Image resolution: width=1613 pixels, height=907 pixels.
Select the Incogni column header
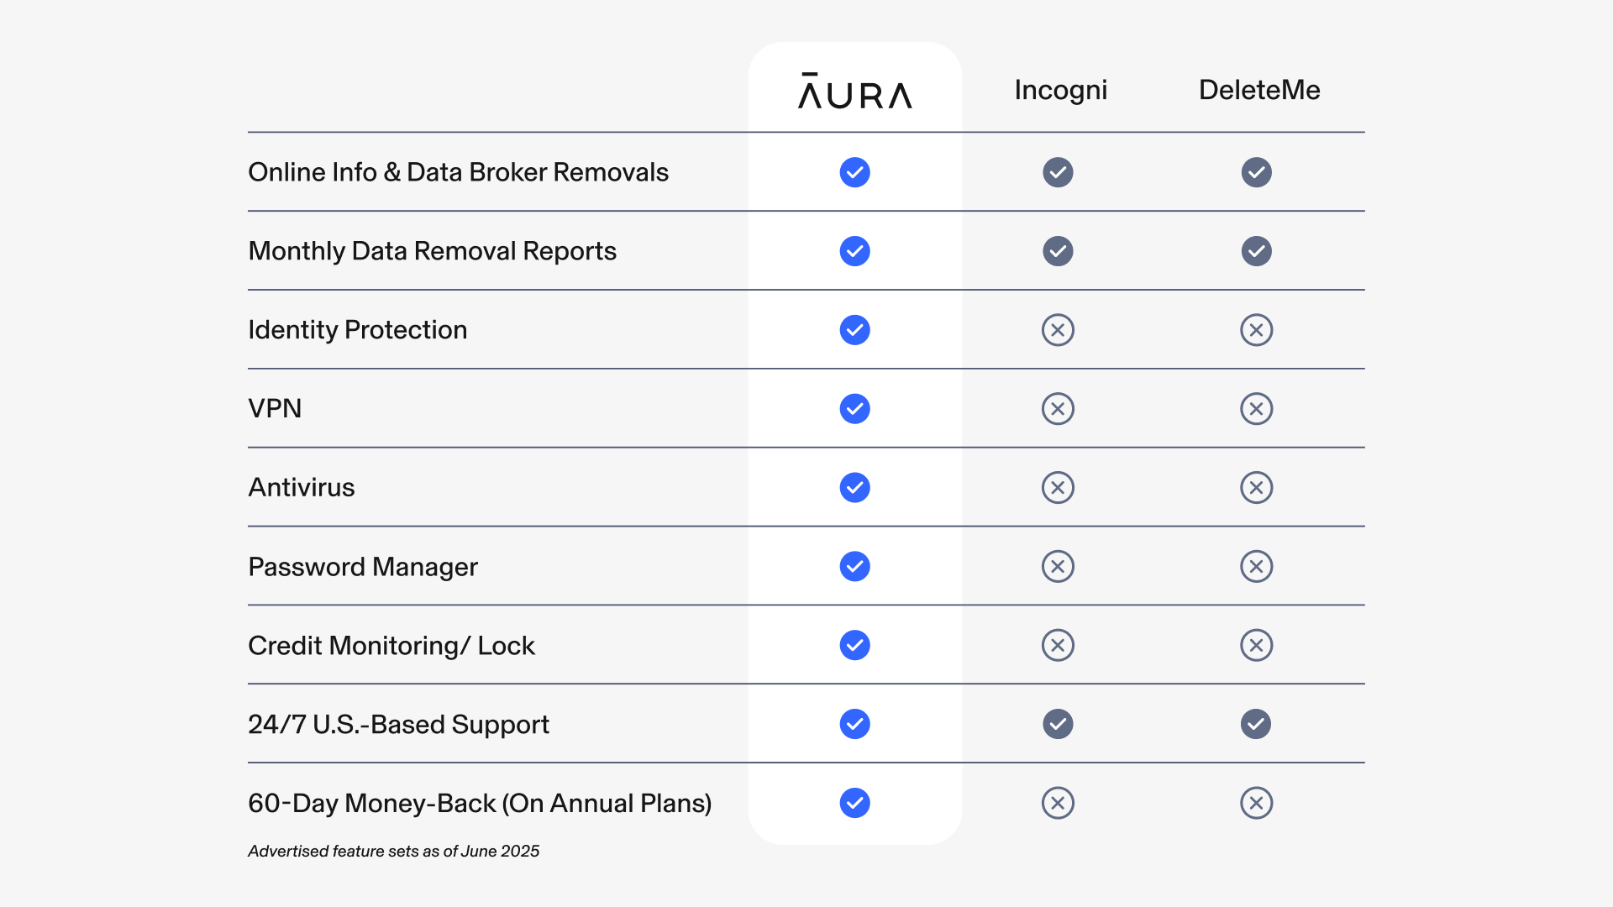coord(1060,91)
